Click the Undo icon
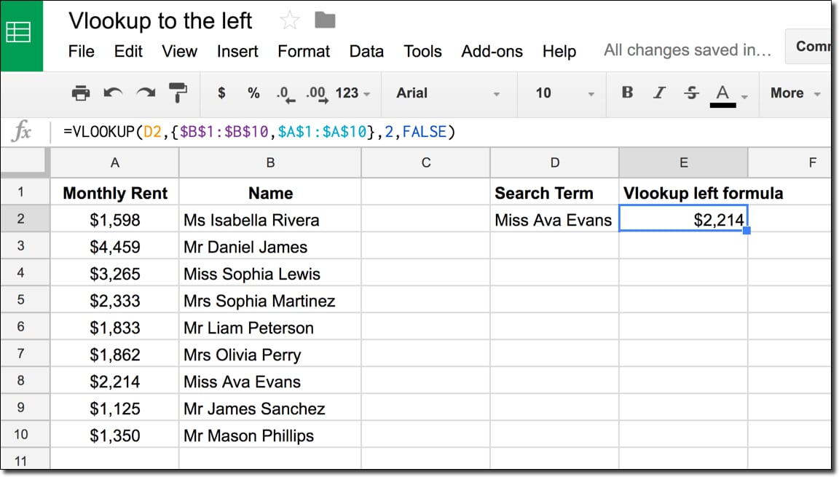The image size is (839, 477). point(113,93)
